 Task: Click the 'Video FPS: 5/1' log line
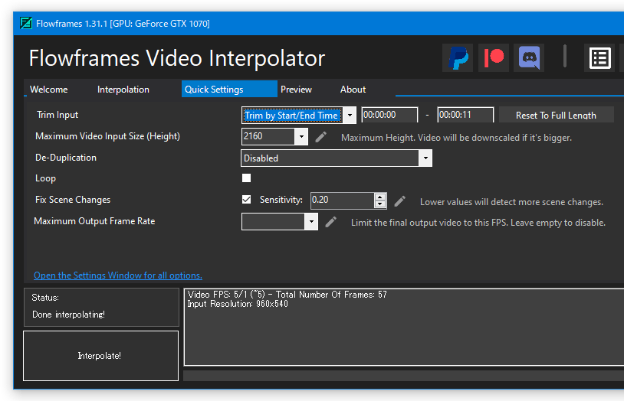(x=287, y=295)
